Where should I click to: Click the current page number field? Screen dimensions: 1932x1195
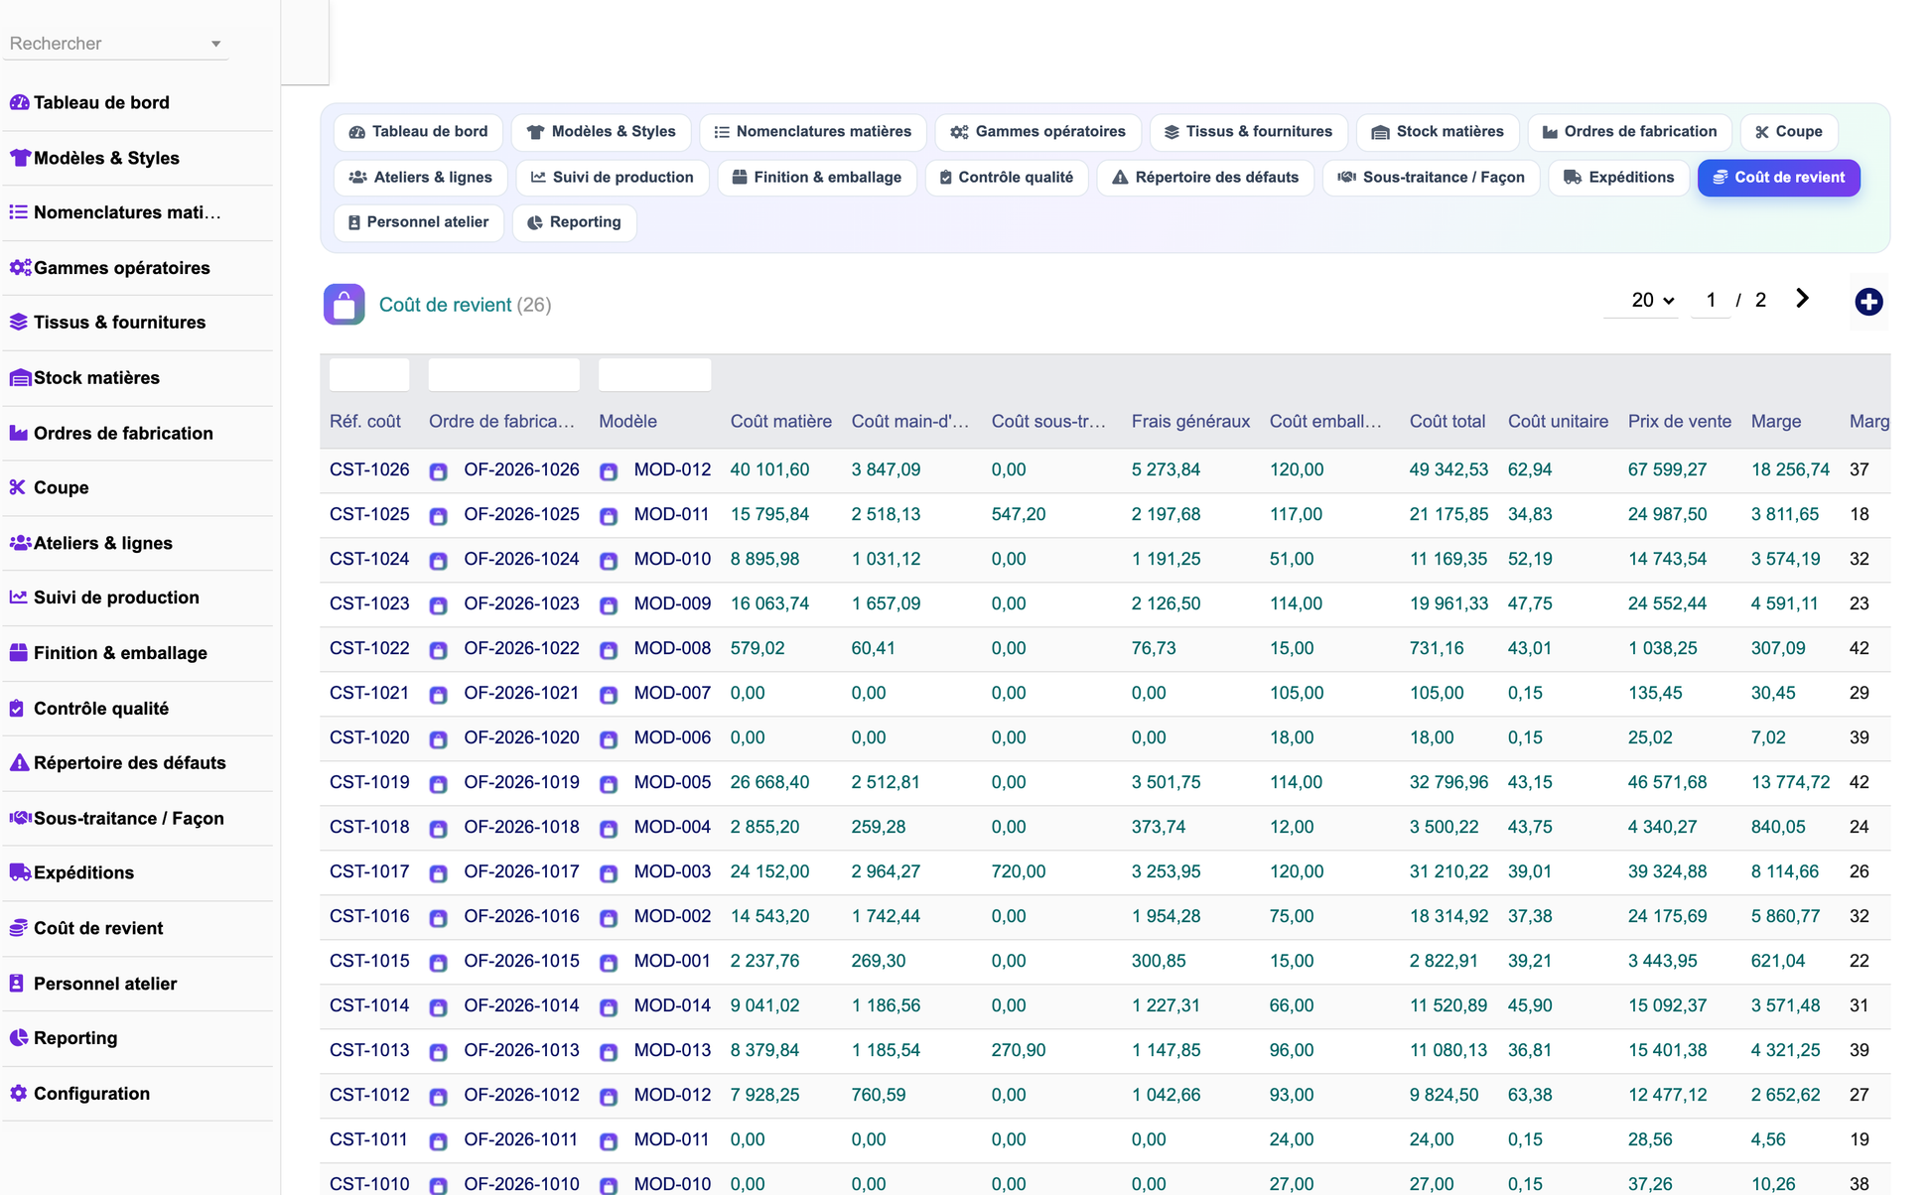click(1711, 300)
